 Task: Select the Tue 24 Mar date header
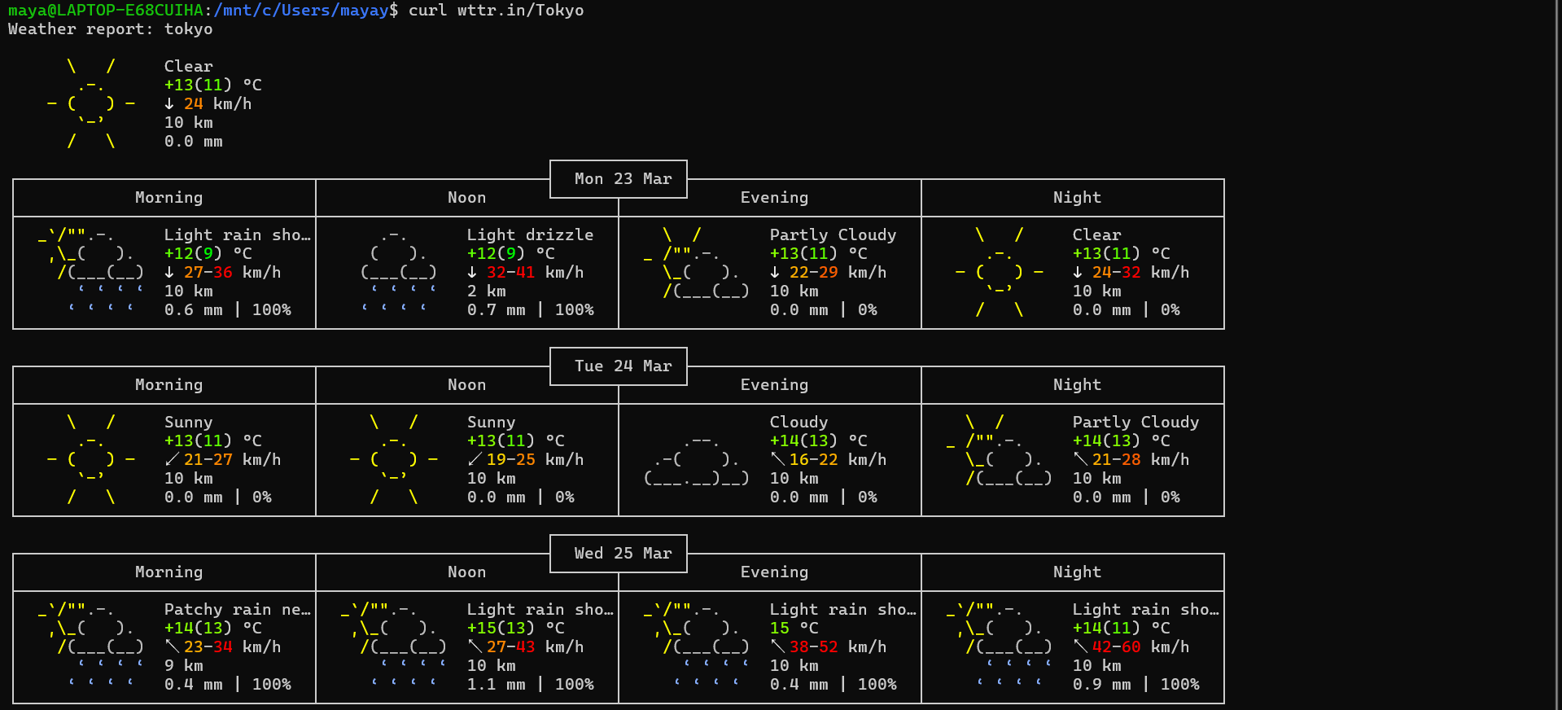[x=623, y=366]
